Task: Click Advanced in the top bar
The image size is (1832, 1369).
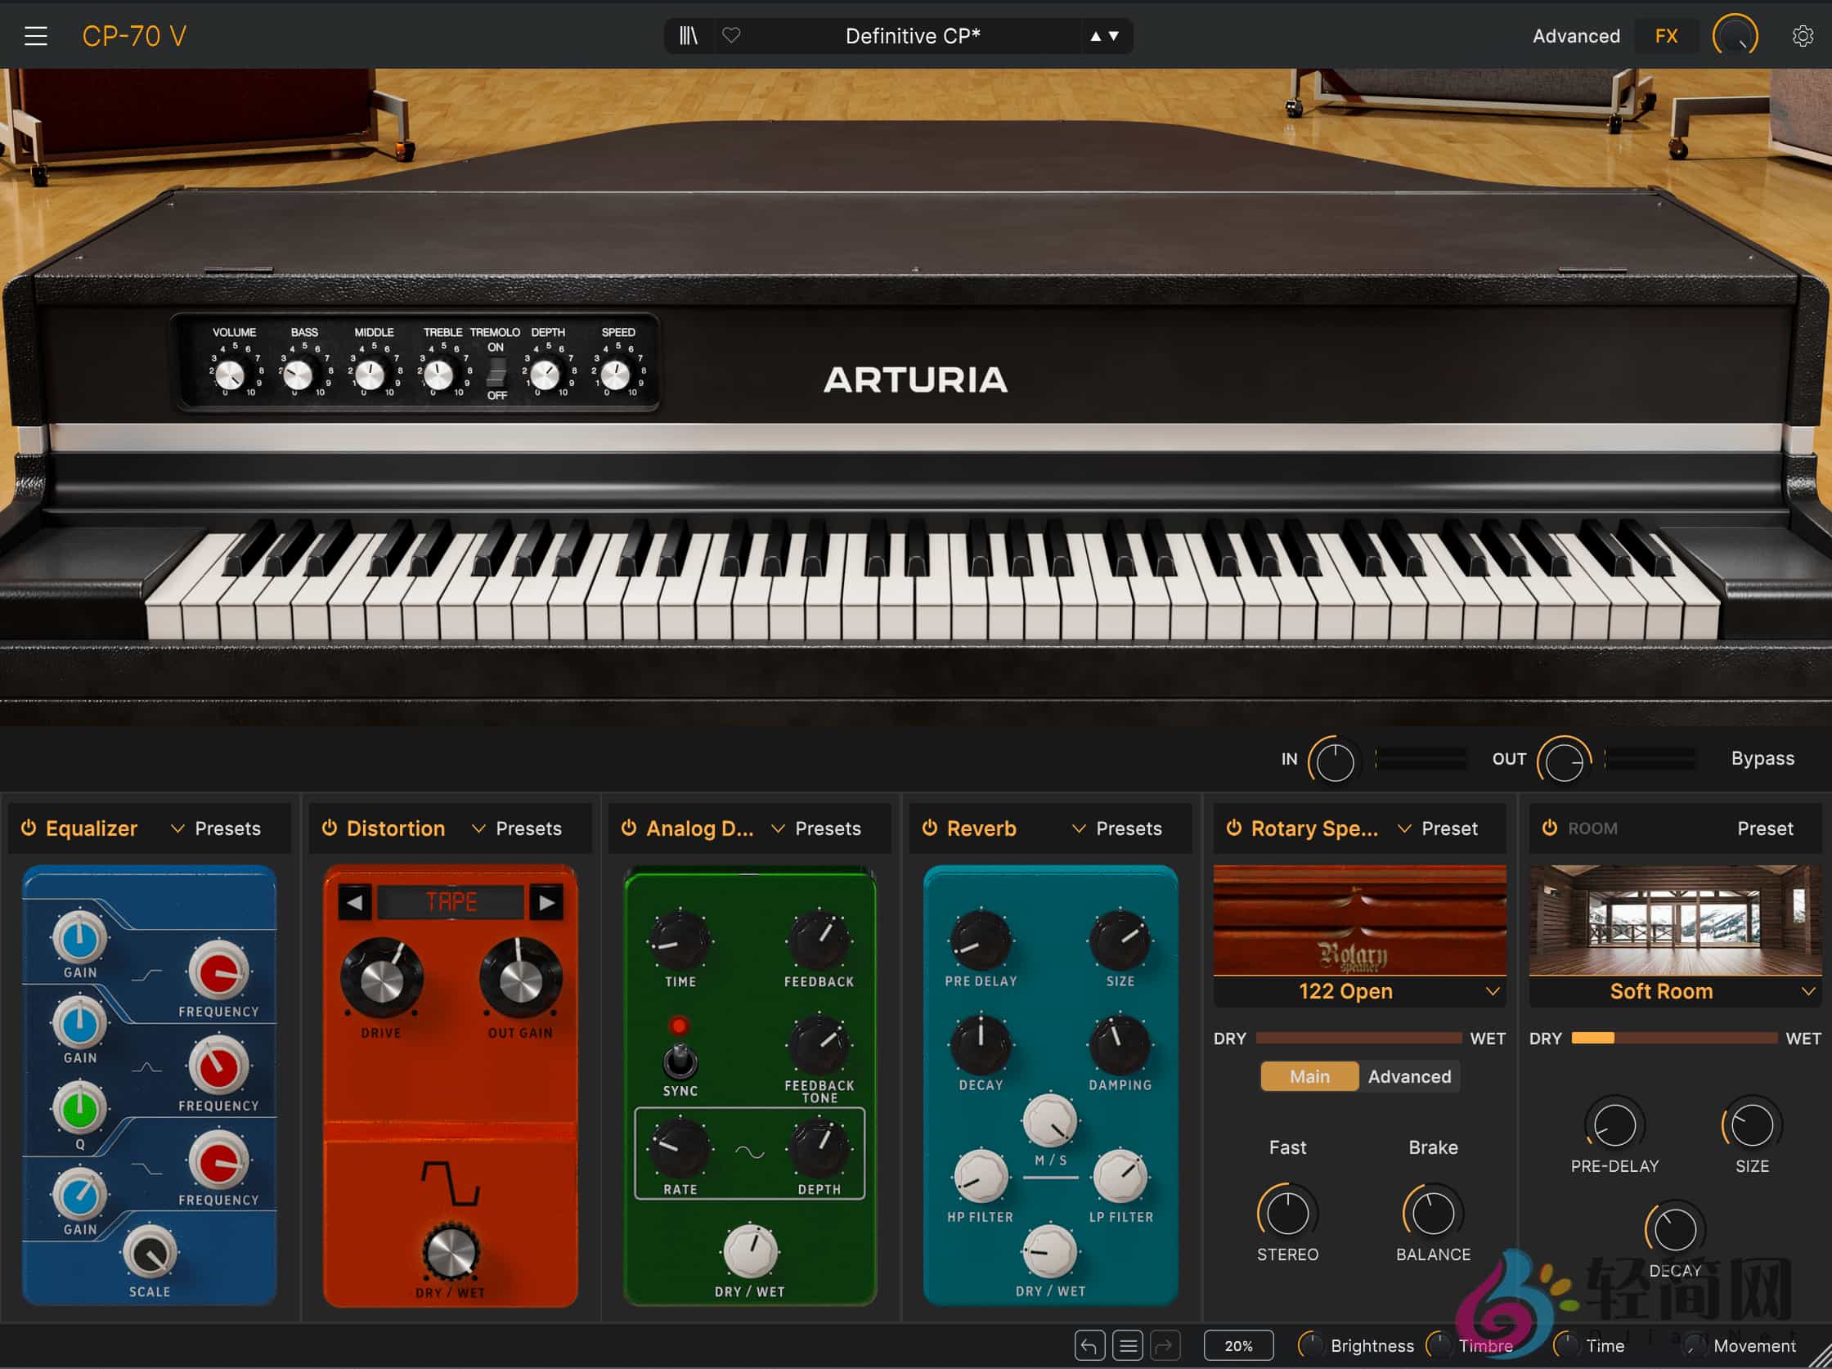Action: (x=1575, y=36)
